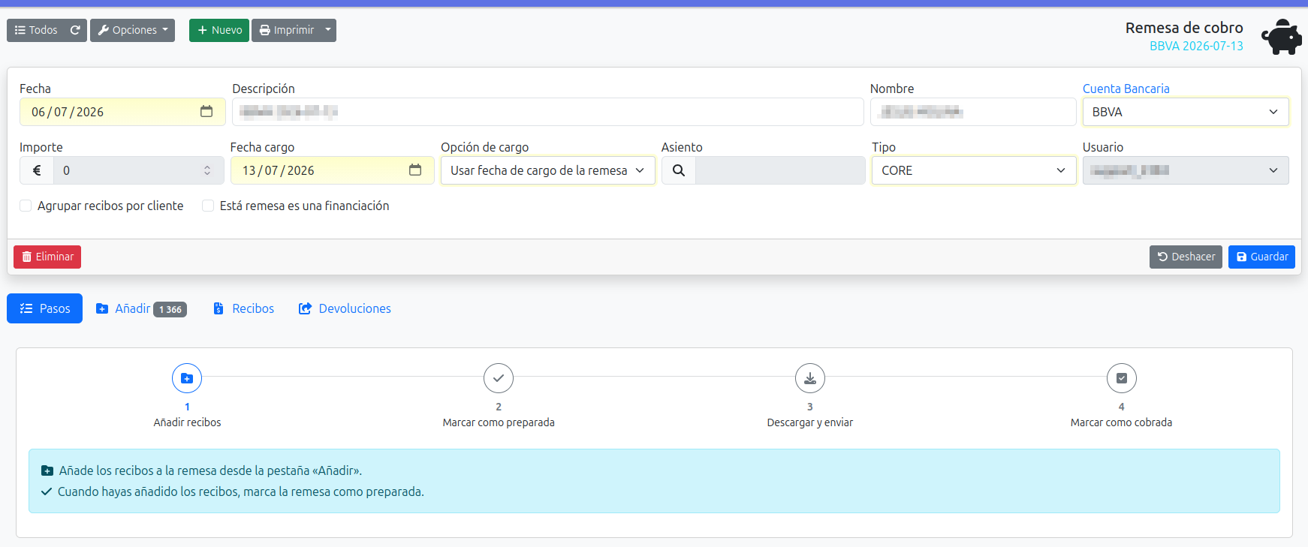This screenshot has height=547, width=1308.
Task: Click the reload arrow icon beside Todos
Action: click(75, 30)
